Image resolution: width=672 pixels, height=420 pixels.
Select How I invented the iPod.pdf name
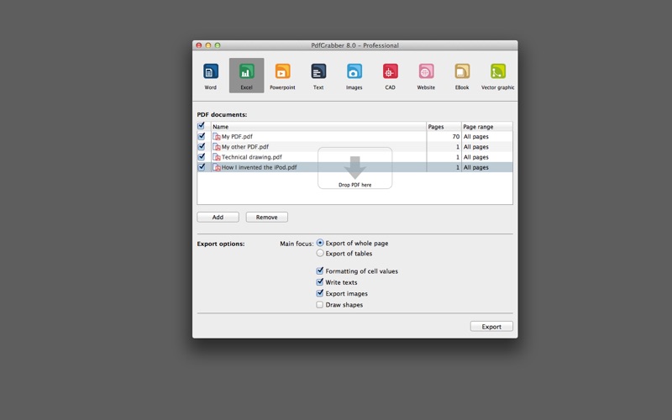click(260, 167)
